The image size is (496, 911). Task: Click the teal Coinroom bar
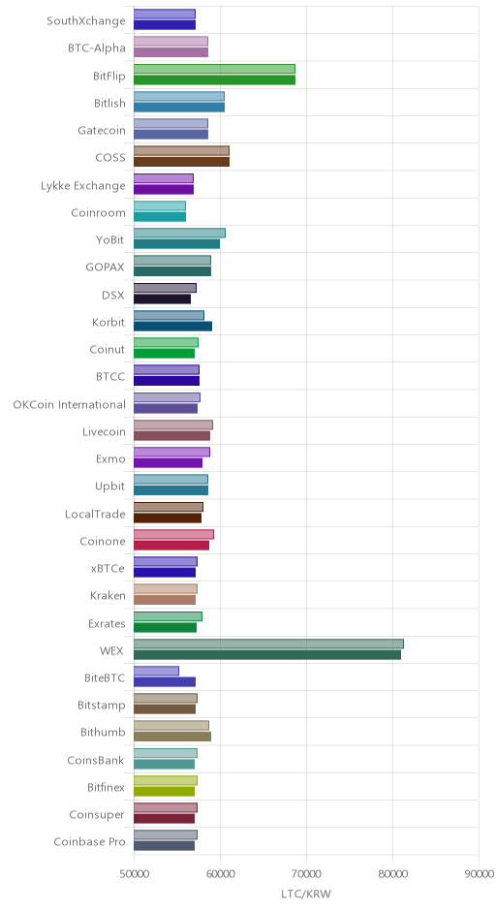[160, 217]
